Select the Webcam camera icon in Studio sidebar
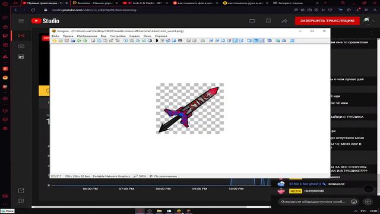The width and height of the screenshot is (380, 214). coord(21,46)
